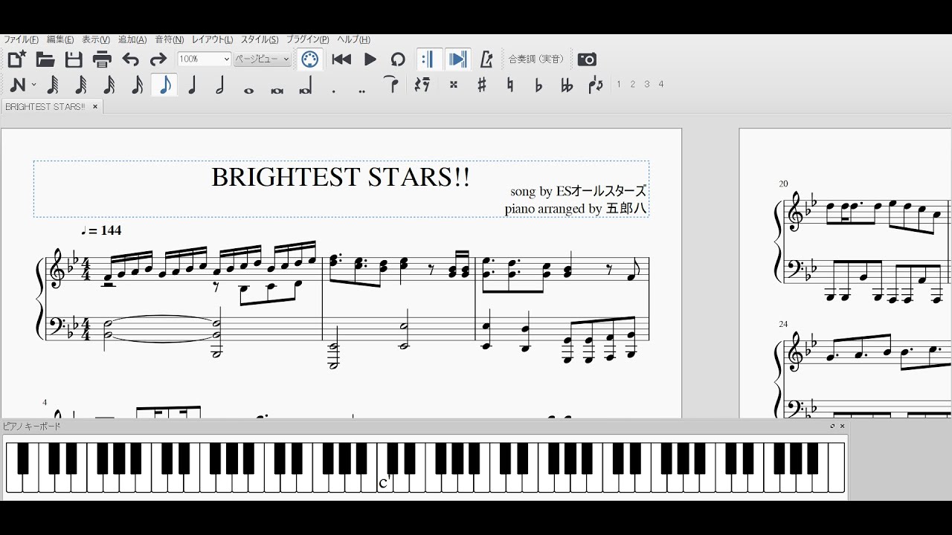Toggle MIDI input

(310, 59)
